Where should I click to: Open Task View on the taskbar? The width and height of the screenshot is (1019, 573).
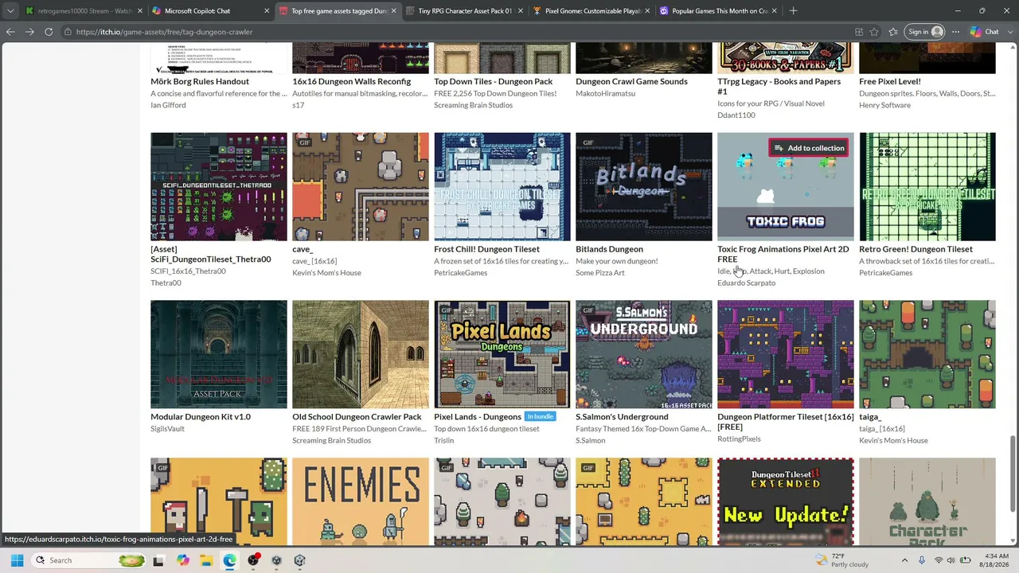click(x=158, y=560)
